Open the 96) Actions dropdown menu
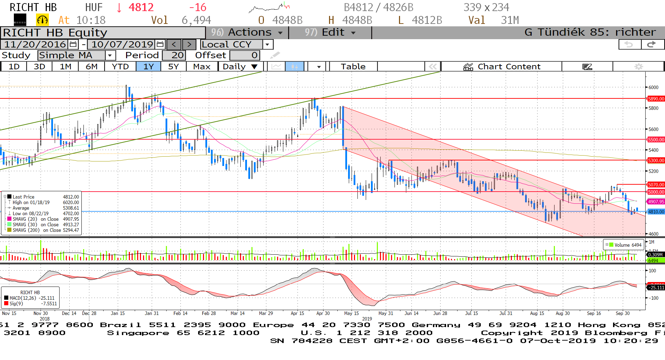This screenshot has height=360, width=665. point(247,32)
